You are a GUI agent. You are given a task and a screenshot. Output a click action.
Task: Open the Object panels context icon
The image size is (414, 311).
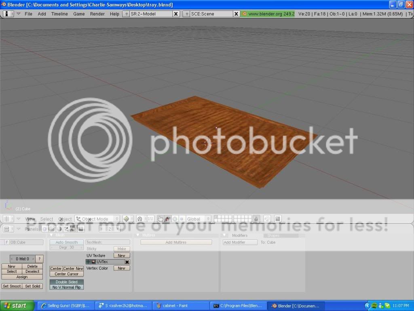[66, 229]
